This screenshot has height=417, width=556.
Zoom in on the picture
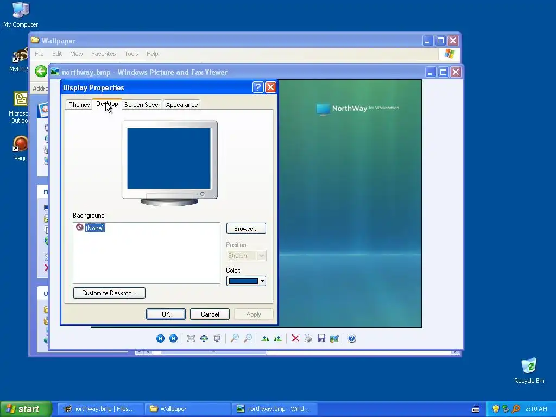click(x=235, y=338)
